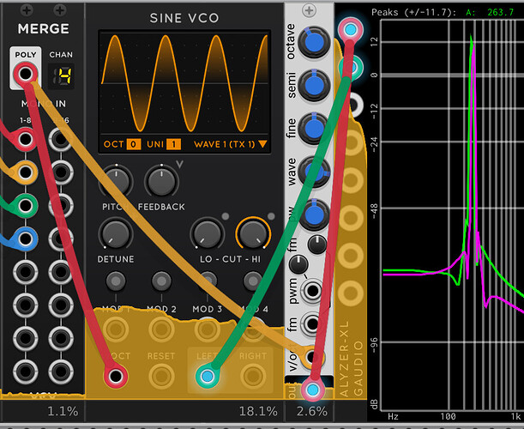Click the sine waveform display
The width and height of the screenshot is (524, 429).
(x=183, y=83)
